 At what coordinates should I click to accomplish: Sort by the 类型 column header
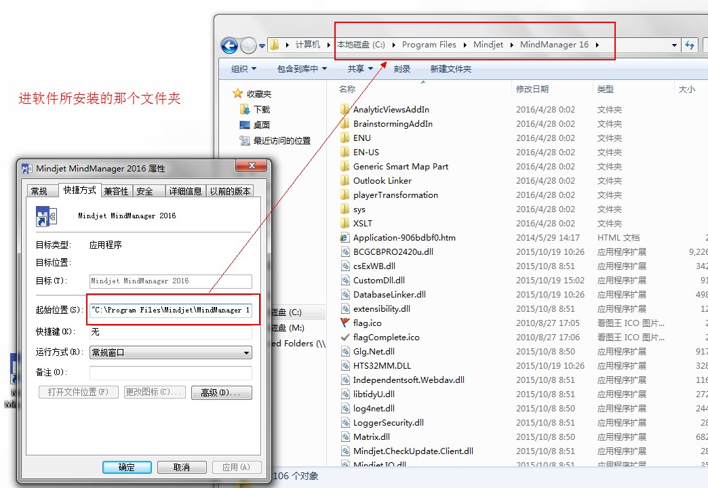point(605,89)
